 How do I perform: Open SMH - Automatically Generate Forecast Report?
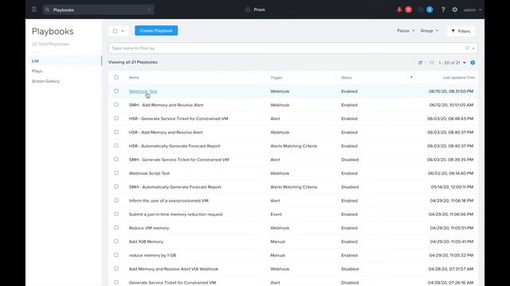tap(175, 187)
